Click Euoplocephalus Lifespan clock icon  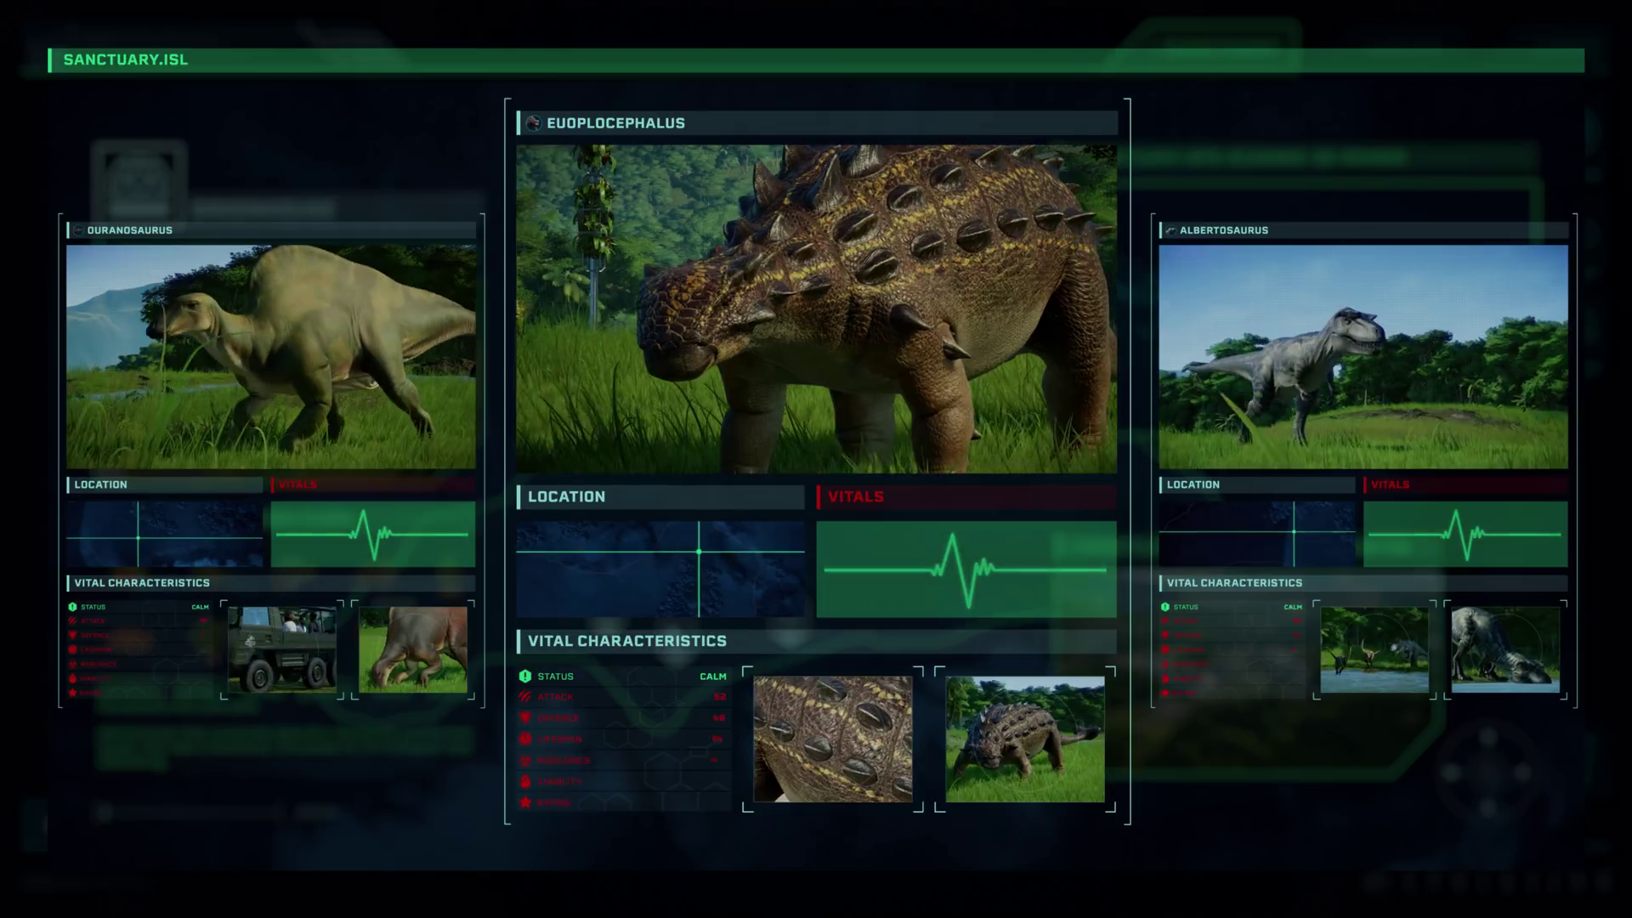click(x=524, y=739)
